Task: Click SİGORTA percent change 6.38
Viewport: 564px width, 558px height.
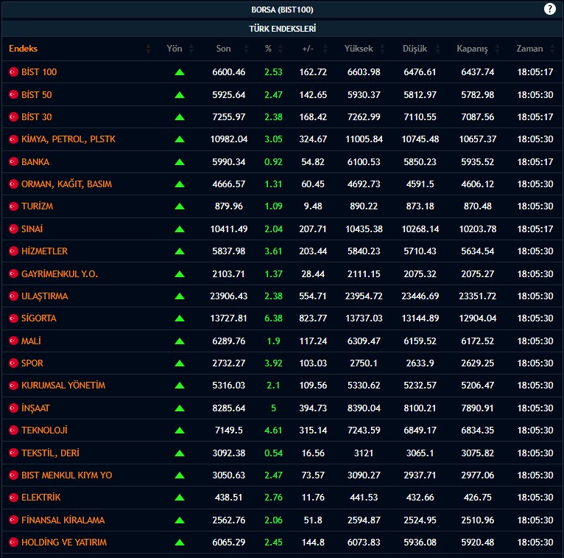Action: (x=273, y=318)
